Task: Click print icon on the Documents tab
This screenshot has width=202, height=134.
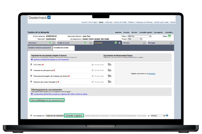Action: (119, 43)
